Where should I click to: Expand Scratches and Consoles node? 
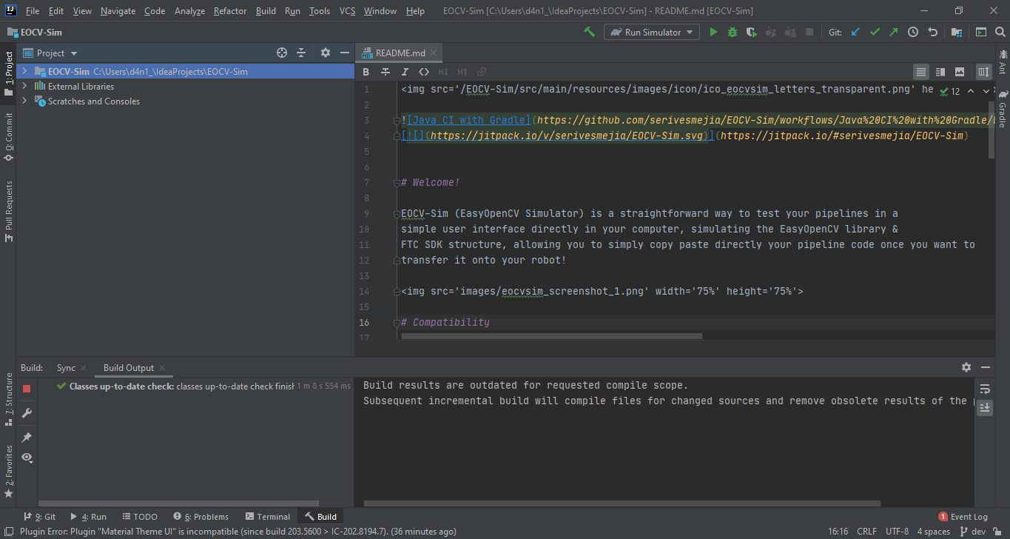pos(24,101)
